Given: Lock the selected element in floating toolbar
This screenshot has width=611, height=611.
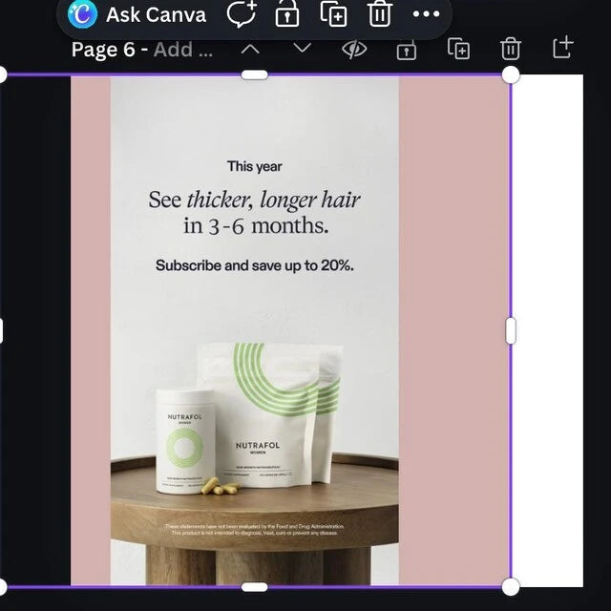Looking at the screenshot, I should 287,14.
